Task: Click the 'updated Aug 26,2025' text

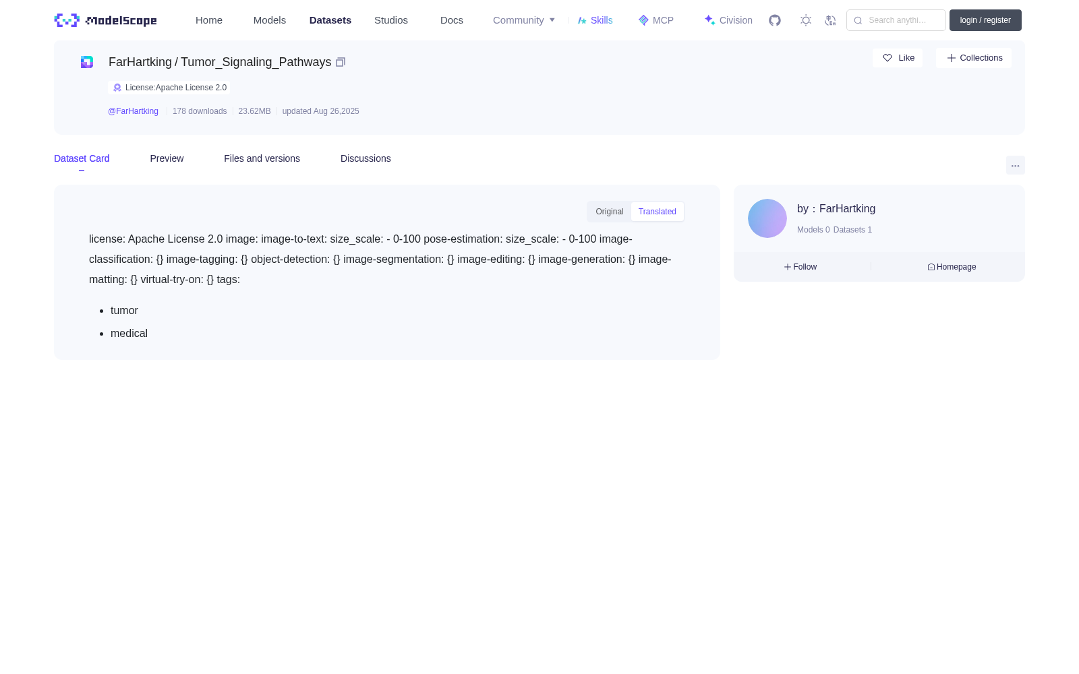Action: click(320, 111)
